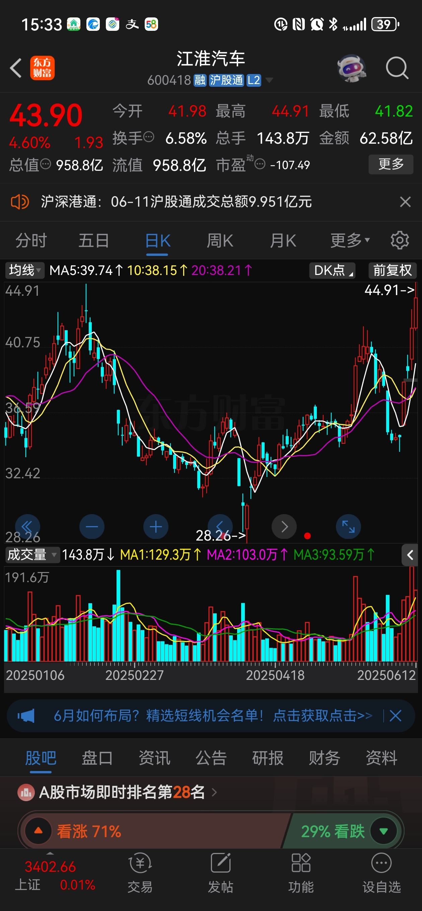Open the 资讯 tab
This screenshot has height=911, width=422.
point(154,758)
